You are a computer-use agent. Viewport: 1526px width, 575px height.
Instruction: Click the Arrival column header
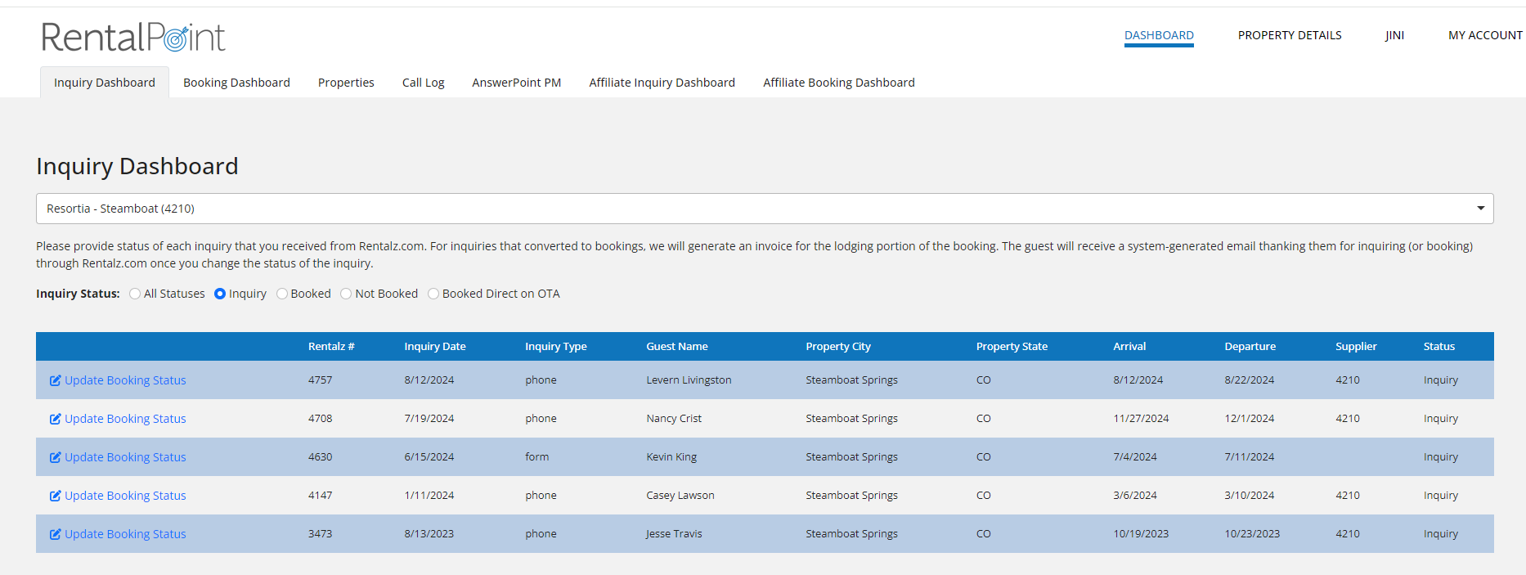tap(1129, 347)
